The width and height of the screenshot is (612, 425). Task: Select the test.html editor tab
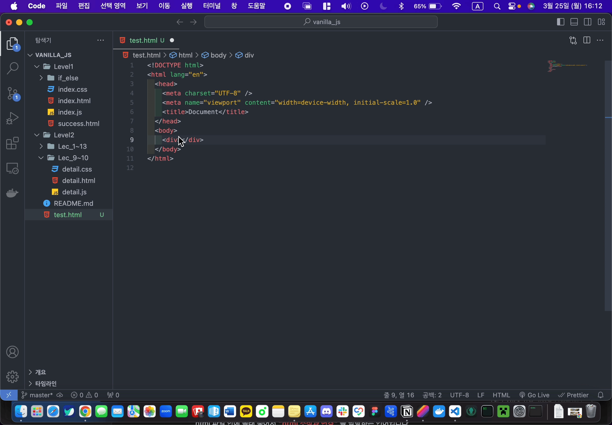143,40
